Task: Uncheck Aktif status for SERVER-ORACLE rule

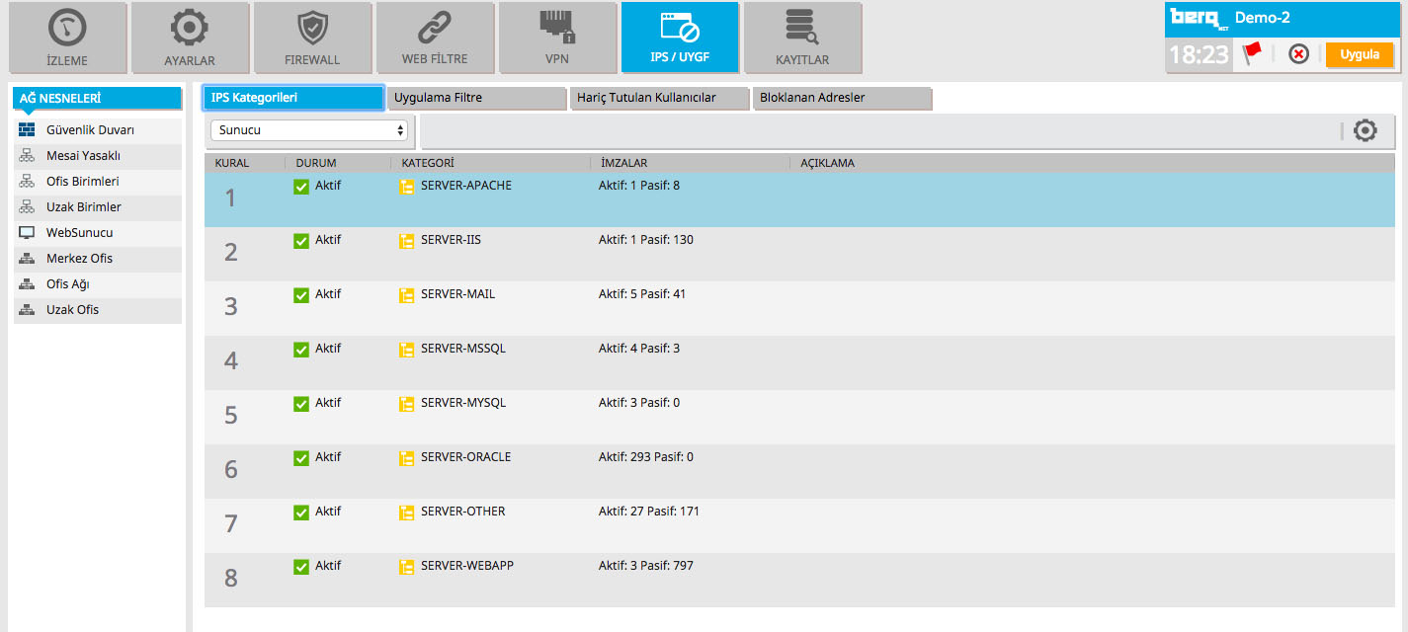Action: click(x=301, y=458)
